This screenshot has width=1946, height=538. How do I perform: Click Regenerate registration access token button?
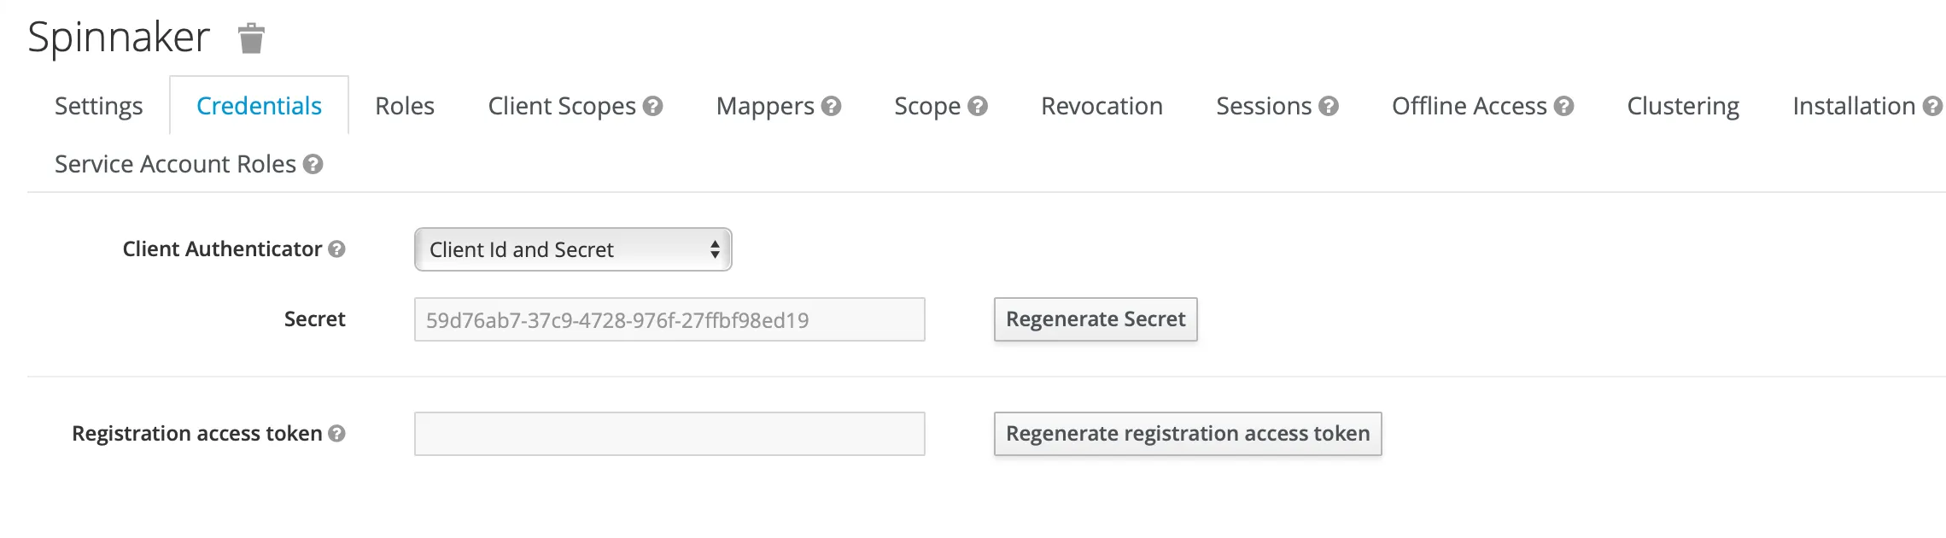click(x=1187, y=434)
